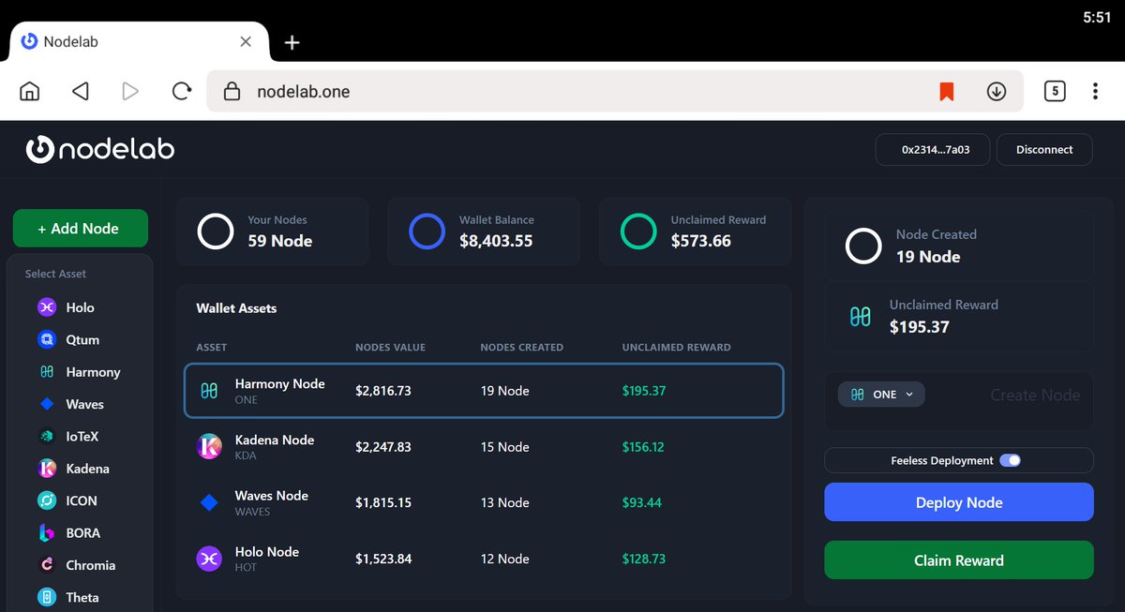Click the browser home icon

coord(30,91)
